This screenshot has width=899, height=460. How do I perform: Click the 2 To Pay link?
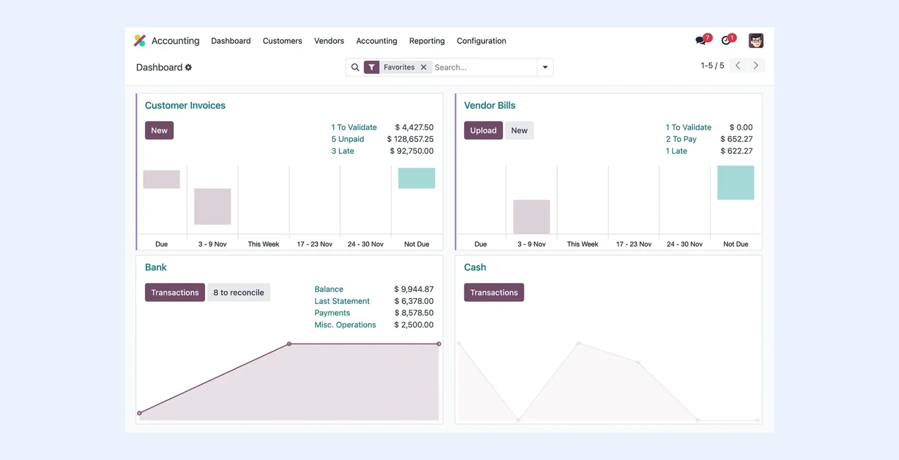point(681,139)
